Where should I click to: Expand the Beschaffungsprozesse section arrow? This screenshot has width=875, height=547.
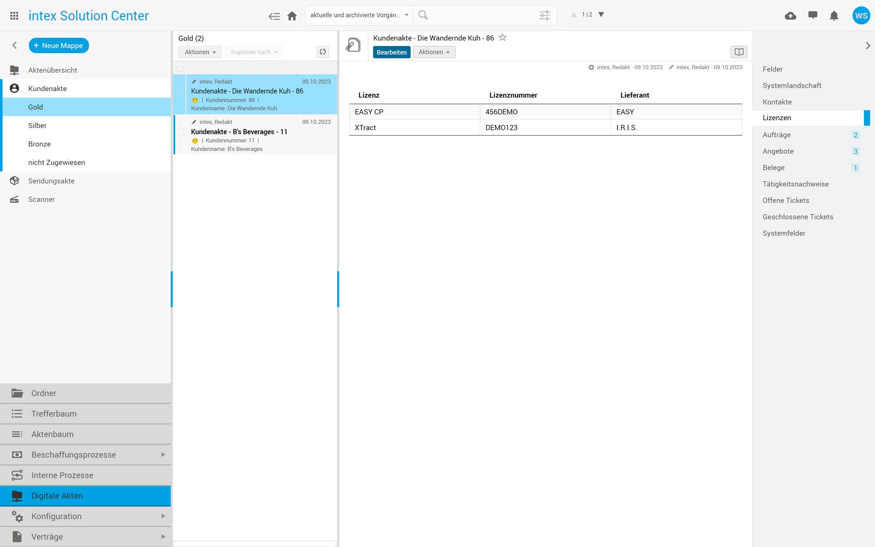pos(163,454)
